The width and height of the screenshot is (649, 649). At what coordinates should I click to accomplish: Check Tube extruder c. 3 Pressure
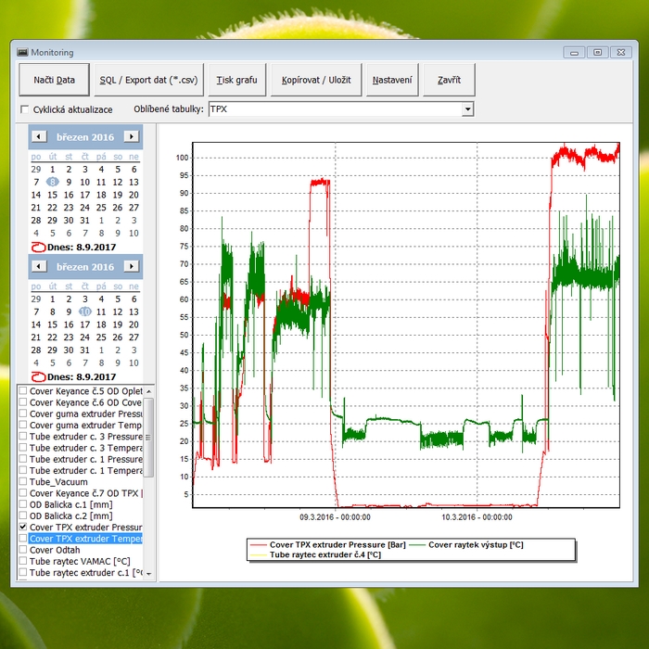(x=23, y=437)
